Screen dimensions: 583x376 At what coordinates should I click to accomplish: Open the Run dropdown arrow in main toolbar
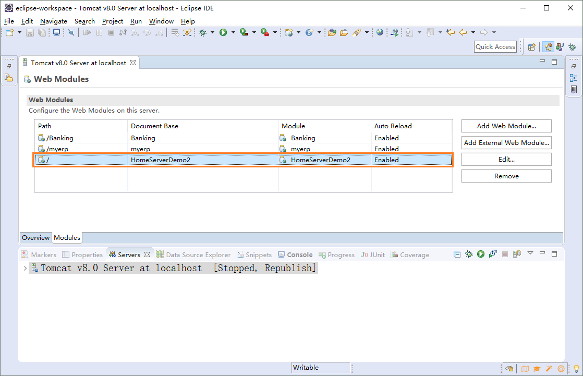point(233,32)
